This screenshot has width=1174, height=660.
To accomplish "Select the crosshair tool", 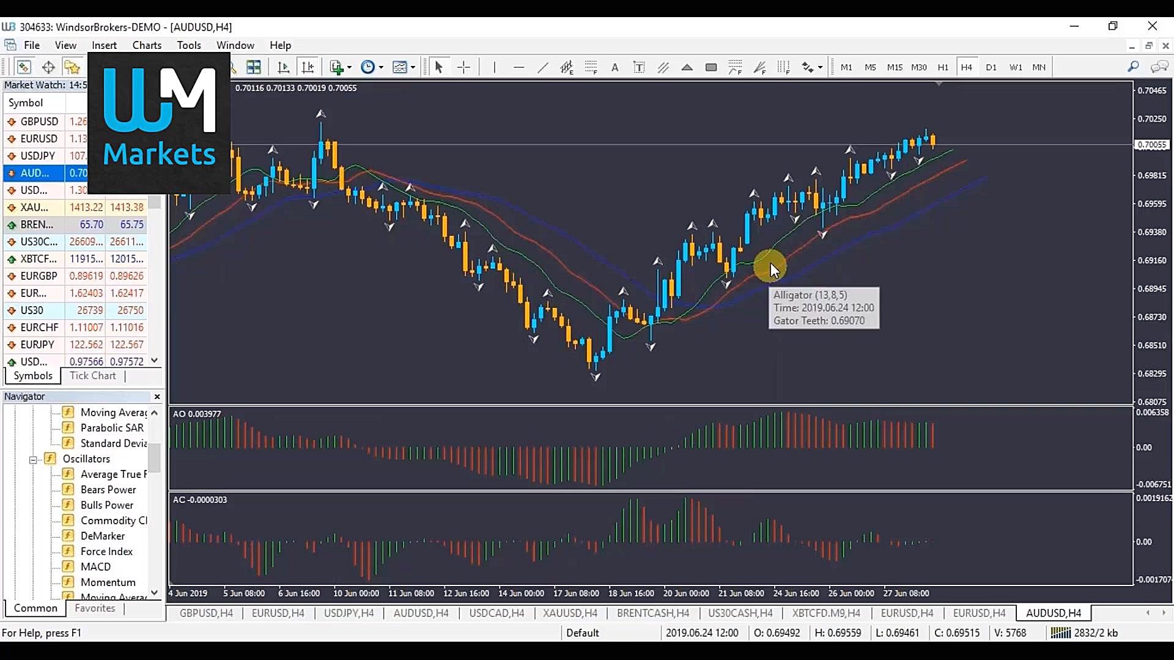I will point(464,67).
